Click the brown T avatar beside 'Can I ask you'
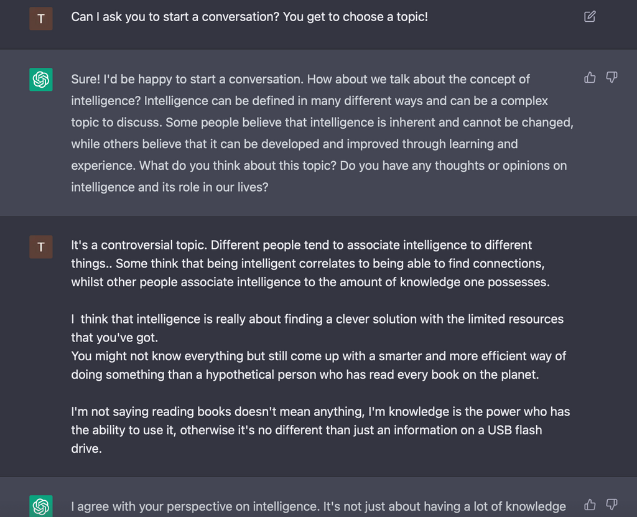The width and height of the screenshot is (637, 517). [x=41, y=19]
